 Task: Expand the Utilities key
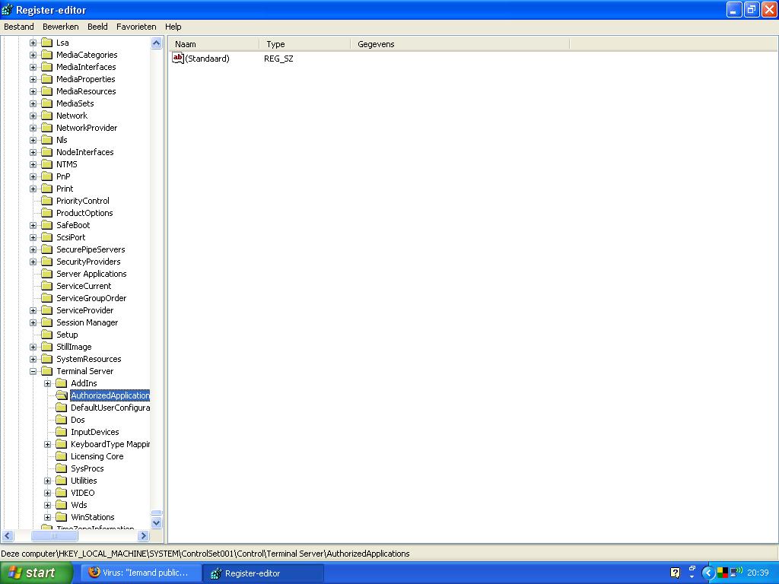click(x=47, y=481)
